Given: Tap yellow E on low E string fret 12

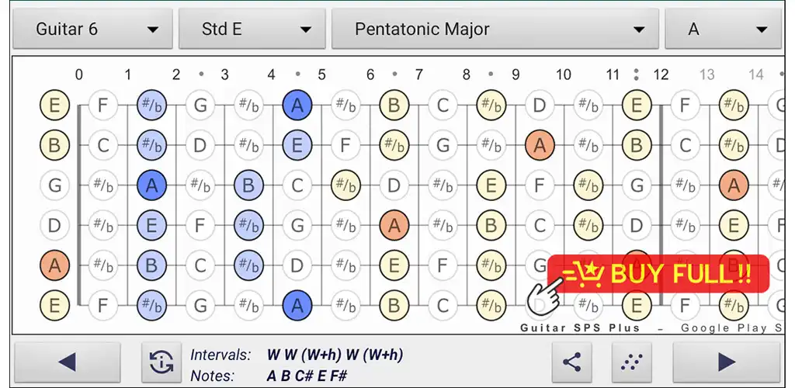Looking at the screenshot, I should [x=637, y=306].
